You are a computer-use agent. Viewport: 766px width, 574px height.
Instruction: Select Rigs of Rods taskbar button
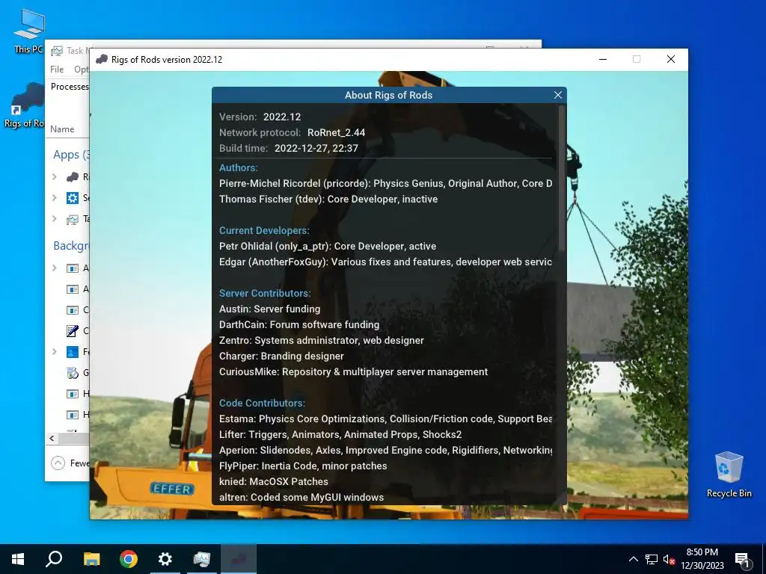[239, 559]
